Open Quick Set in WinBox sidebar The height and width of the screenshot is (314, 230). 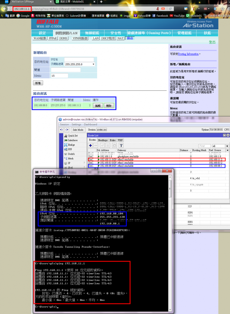coord(71,135)
